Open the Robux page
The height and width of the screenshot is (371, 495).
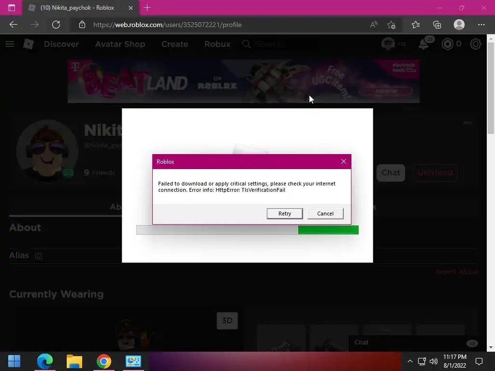point(217,44)
